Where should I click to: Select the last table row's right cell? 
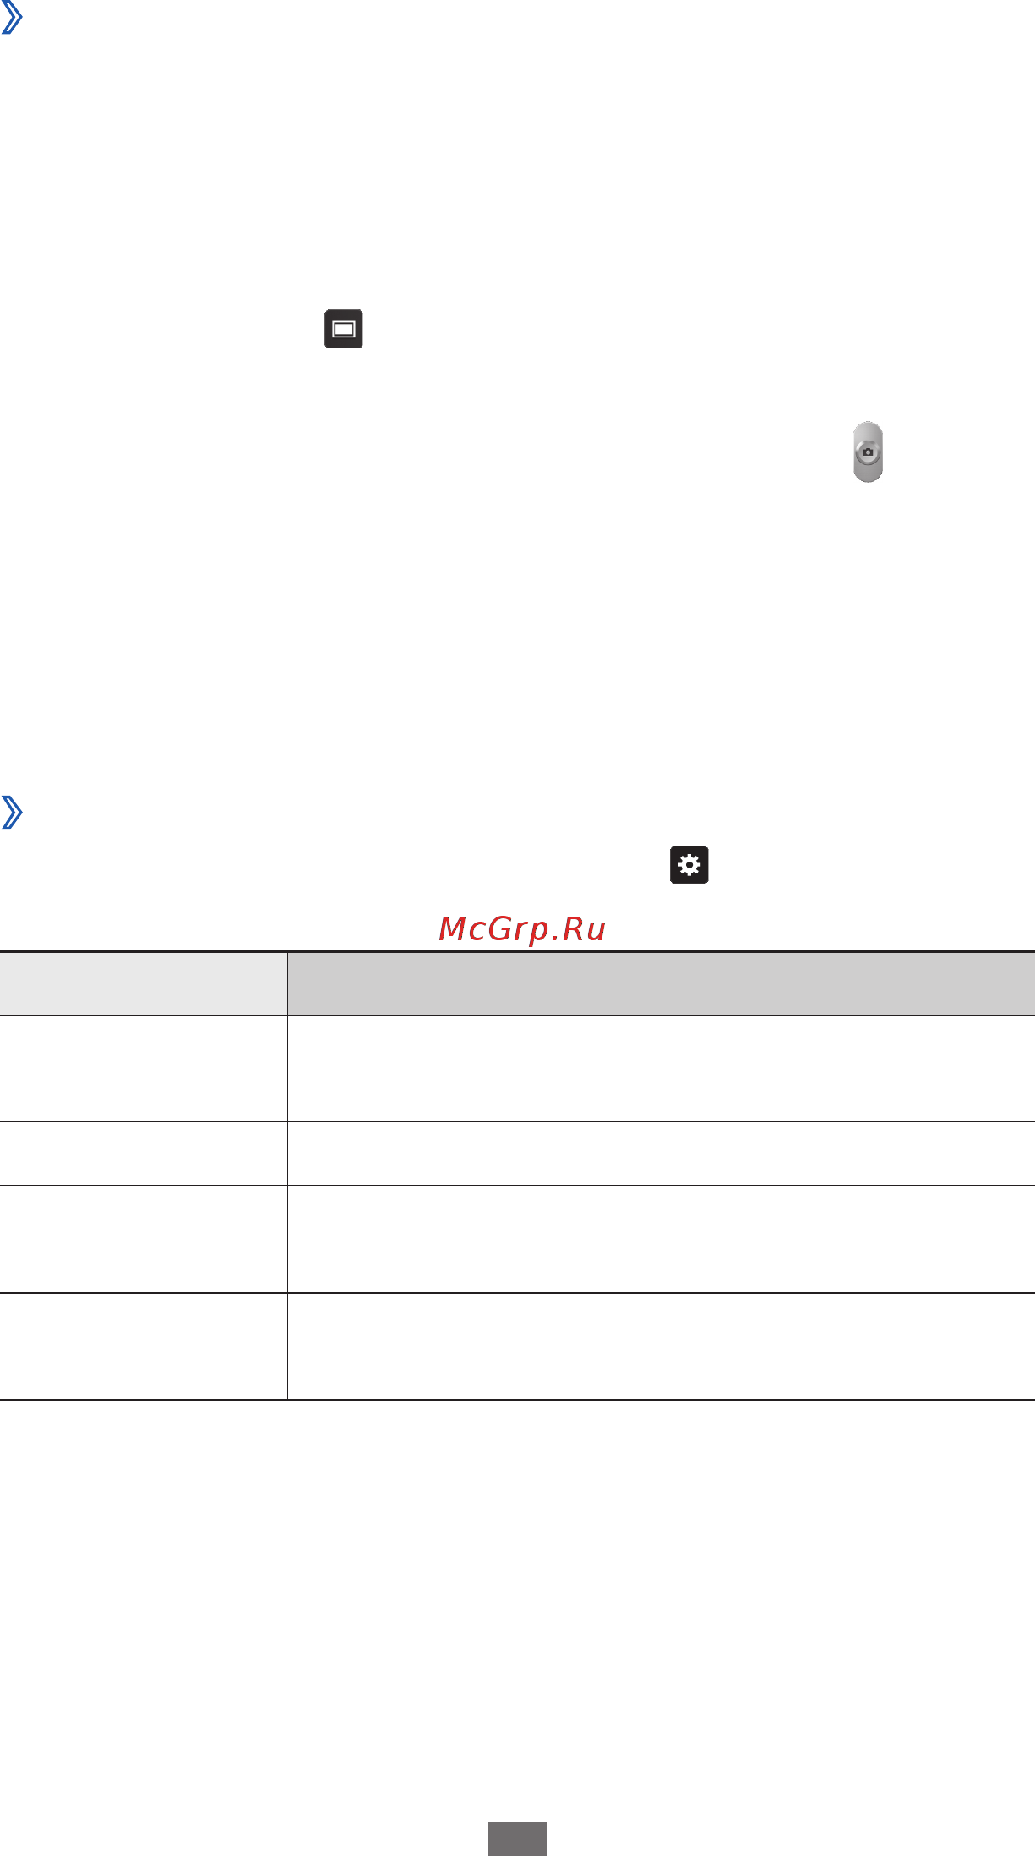[662, 1347]
